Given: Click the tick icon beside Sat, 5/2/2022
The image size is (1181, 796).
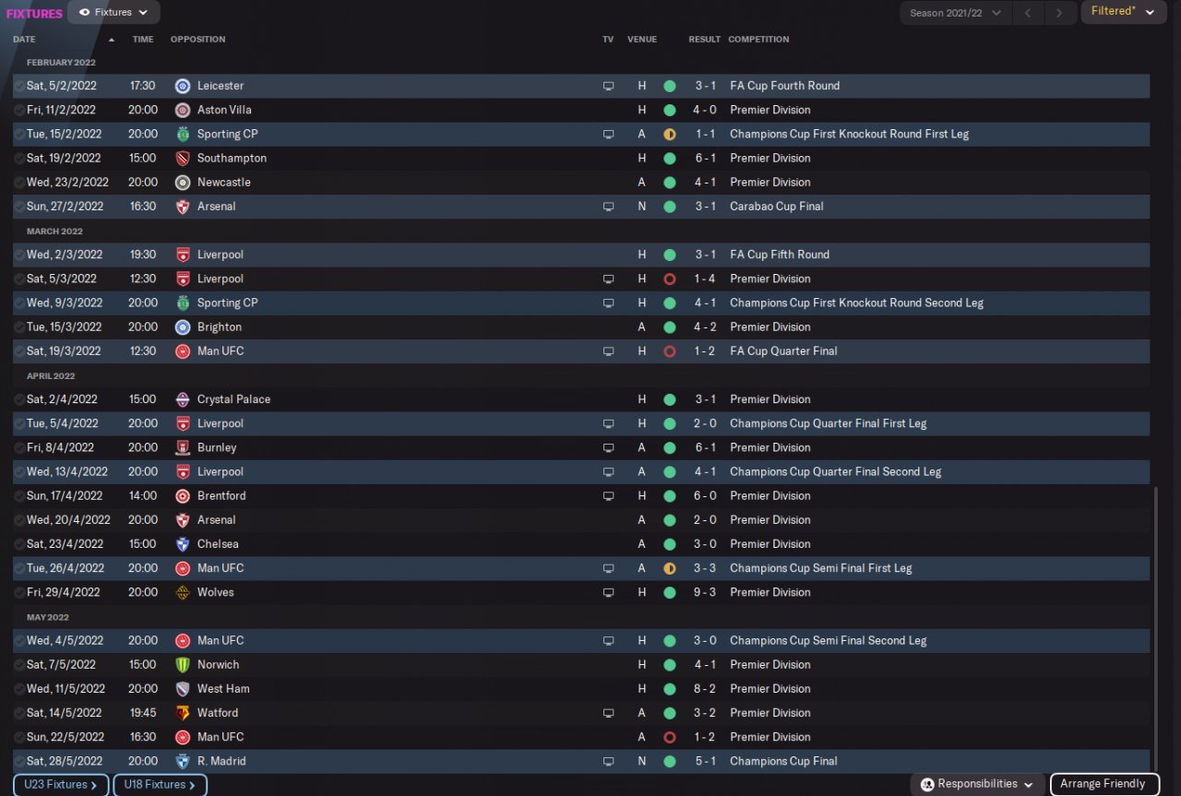Looking at the screenshot, I should 19,86.
